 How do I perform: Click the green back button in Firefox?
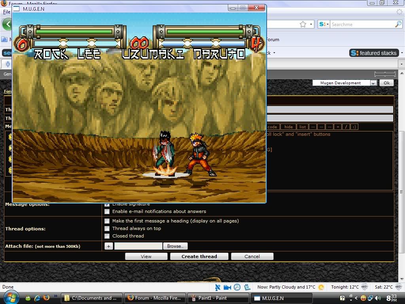click(x=7, y=25)
